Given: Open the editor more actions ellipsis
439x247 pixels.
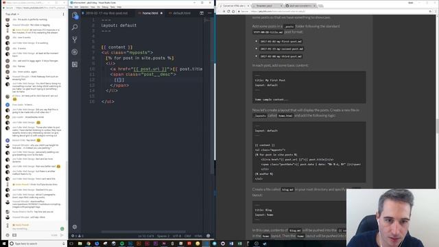Looking at the screenshot, I should (x=210, y=13).
